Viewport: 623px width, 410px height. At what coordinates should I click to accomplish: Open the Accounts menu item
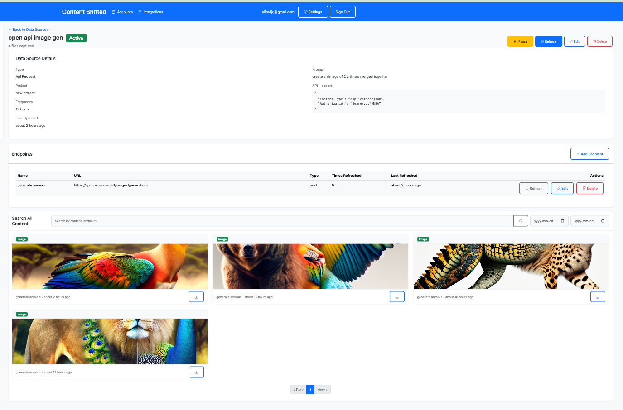click(122, 12)
